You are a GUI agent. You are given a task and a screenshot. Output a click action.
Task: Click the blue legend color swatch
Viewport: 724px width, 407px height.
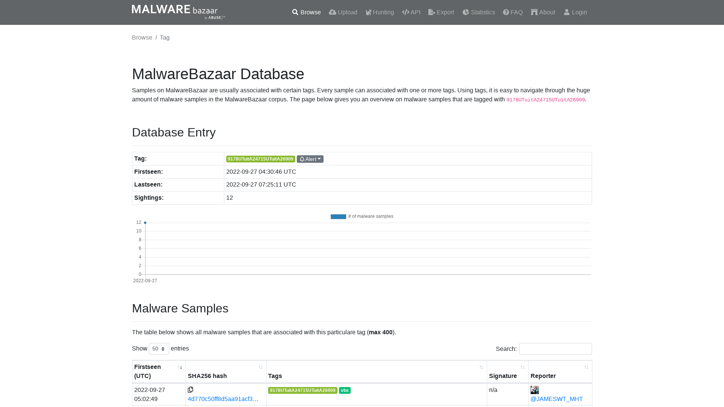click(338, 216)
